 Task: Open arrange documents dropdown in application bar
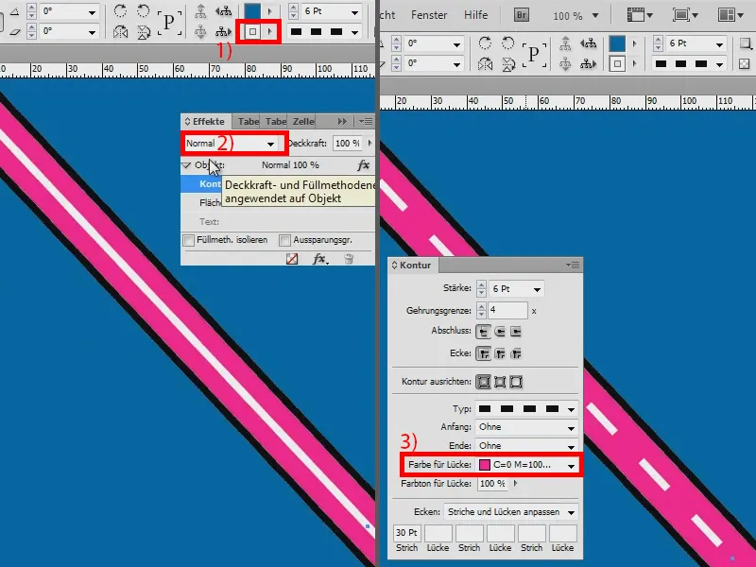pyautogui.click(x=730, y=15)
